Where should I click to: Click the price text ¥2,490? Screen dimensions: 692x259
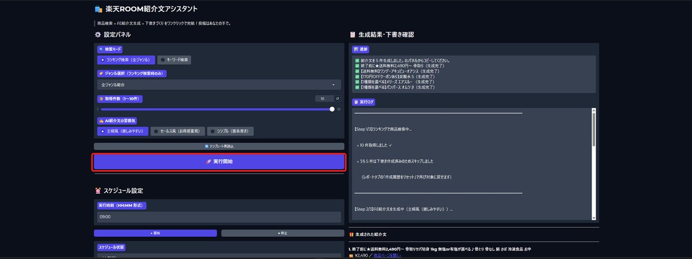361,256
